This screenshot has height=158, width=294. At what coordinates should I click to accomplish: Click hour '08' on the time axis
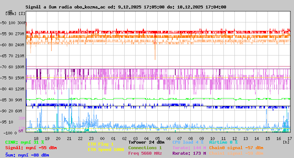(190, 139)
